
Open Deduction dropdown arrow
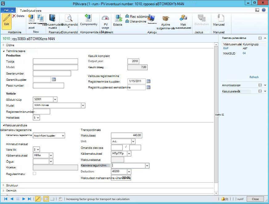[x=129, y=171]
